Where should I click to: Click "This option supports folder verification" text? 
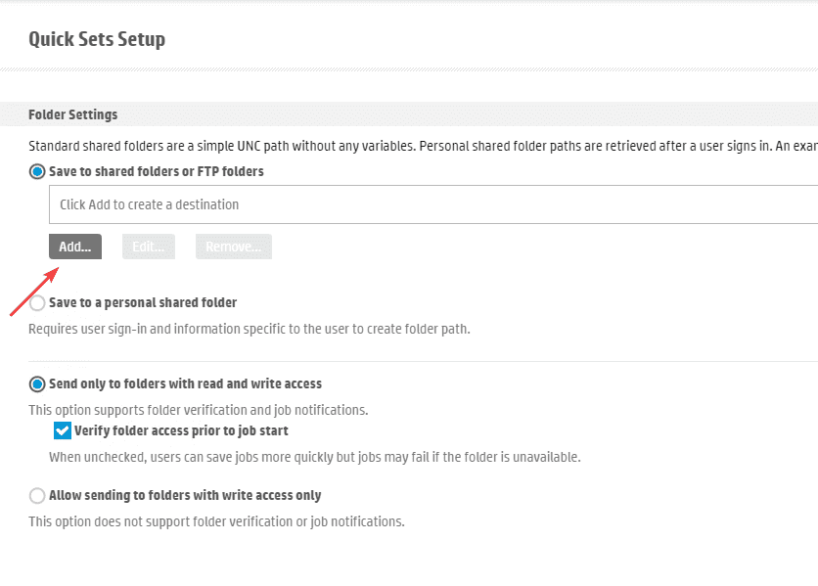[198, 410]
